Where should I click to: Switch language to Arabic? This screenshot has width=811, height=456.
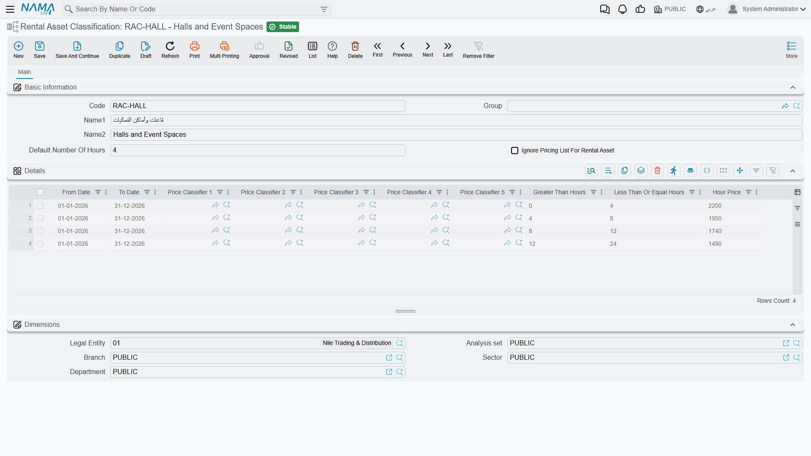pos(706,9)
